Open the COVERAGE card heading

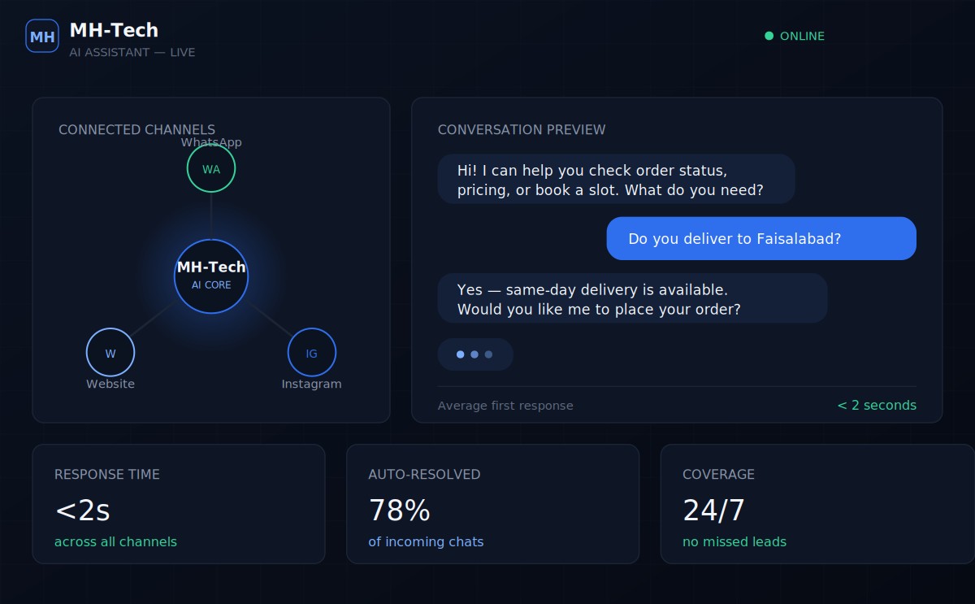(718, 474)
